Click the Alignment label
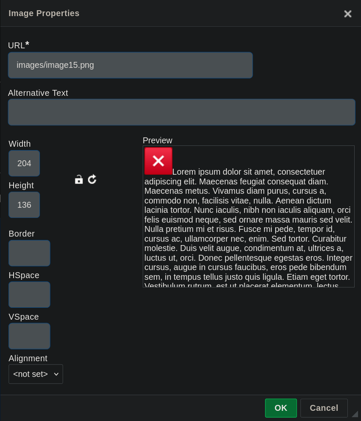The image size is (361, 421). click(28, 358)
